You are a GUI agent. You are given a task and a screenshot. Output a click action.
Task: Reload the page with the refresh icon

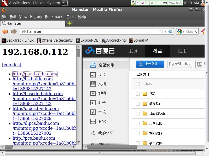click(x=170, y=31)
